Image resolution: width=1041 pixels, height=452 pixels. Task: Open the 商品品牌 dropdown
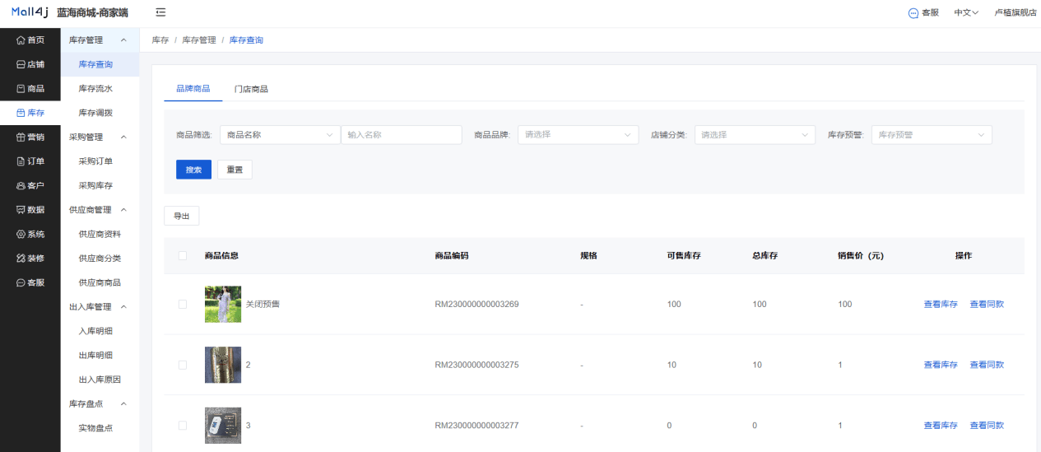[578, 135]
